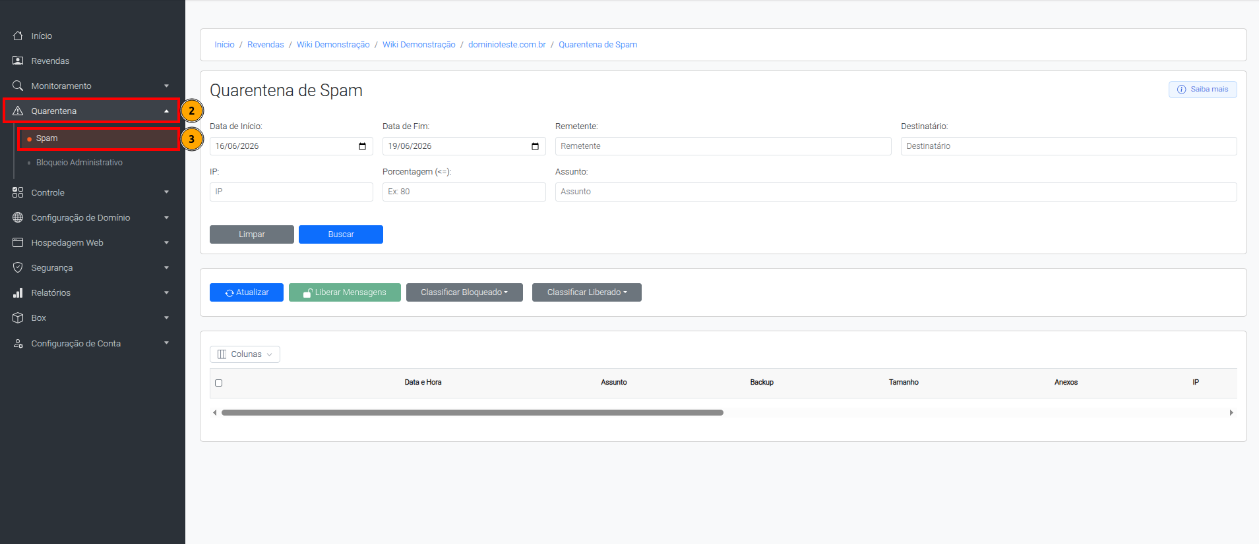
Task: Click the Início home icon in sidebar
Action: pos(18,36)
